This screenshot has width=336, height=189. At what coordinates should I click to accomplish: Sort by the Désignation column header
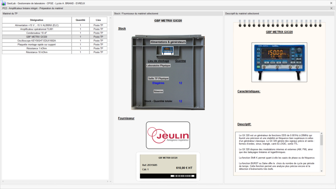[37, 20]
